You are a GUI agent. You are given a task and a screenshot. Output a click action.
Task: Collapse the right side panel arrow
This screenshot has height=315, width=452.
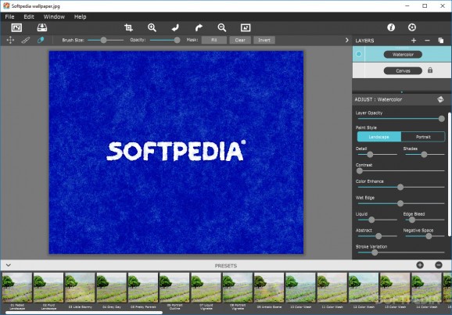click(346, 41)
